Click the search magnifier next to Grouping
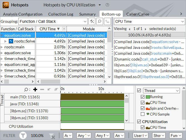Viewport: 186px width, 140px height. (100, 21)
